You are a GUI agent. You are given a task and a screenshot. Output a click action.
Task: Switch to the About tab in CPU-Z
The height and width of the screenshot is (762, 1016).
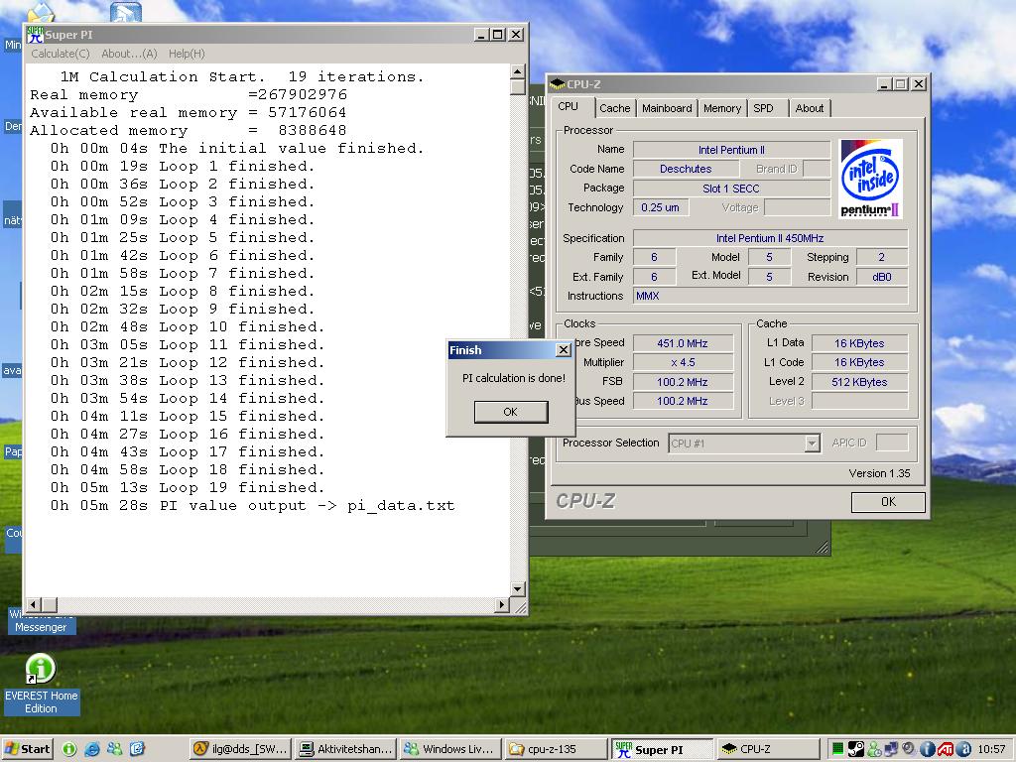click(810, 108)
